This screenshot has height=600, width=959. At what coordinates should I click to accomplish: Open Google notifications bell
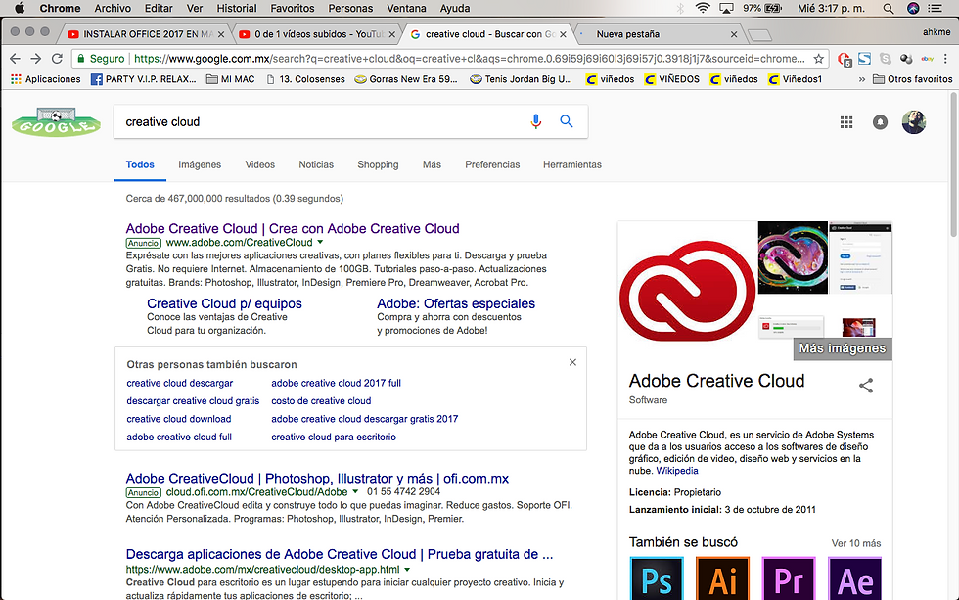(x=880, y=122)
